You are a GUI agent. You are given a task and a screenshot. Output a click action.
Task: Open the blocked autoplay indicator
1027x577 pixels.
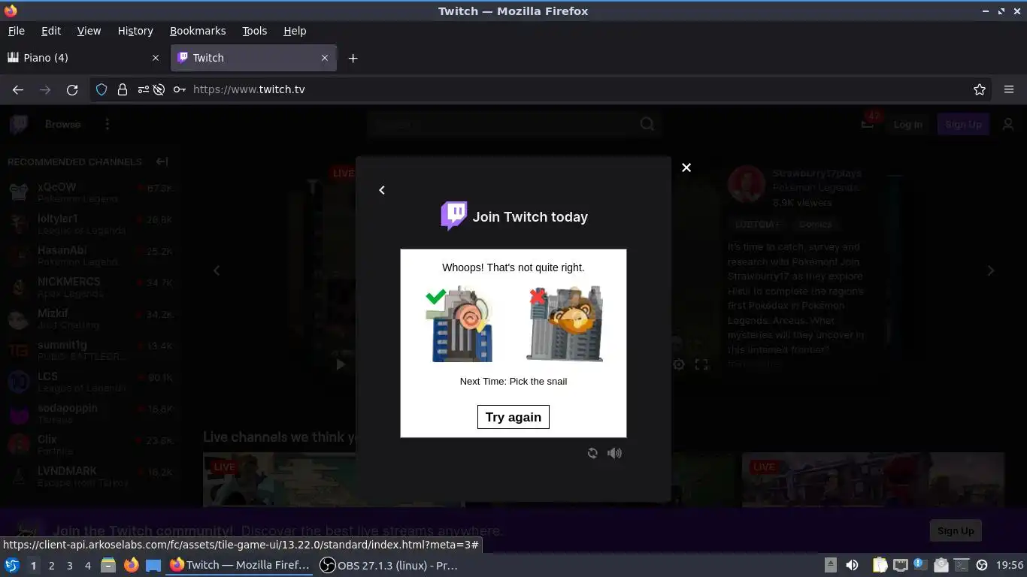click(159, 89)
